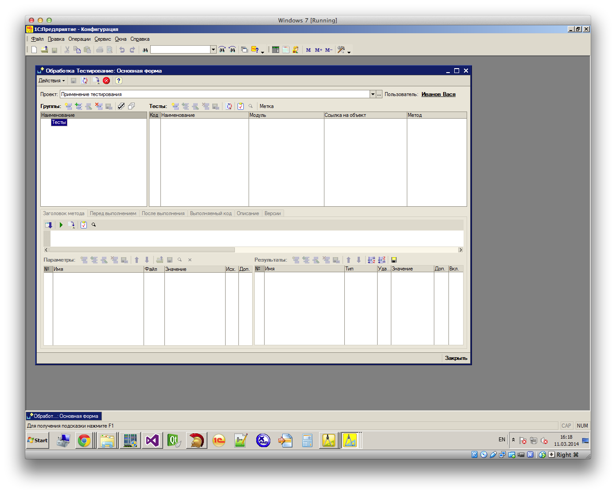Click Ссылка на объект column header
This screenshot has width=616, height=494.
point(365,115)
